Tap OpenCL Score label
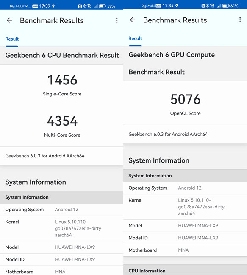 coord(186,113)
